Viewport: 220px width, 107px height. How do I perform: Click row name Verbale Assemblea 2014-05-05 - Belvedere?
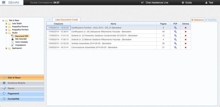(x=91, y=44)
